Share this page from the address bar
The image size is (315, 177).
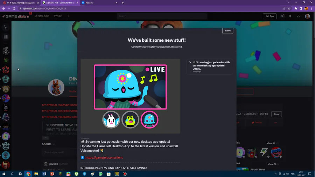point(284,9)
